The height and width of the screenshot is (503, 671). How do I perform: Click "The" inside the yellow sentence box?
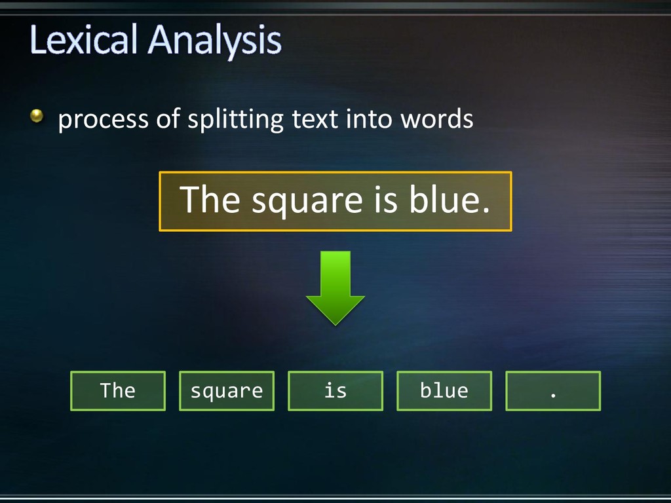click(x=210, y=199)
